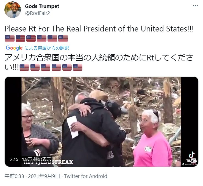This screenshot has width=203, height=186.
Task: Click the Gods Trumpet display name
Action: pos(42,6)
